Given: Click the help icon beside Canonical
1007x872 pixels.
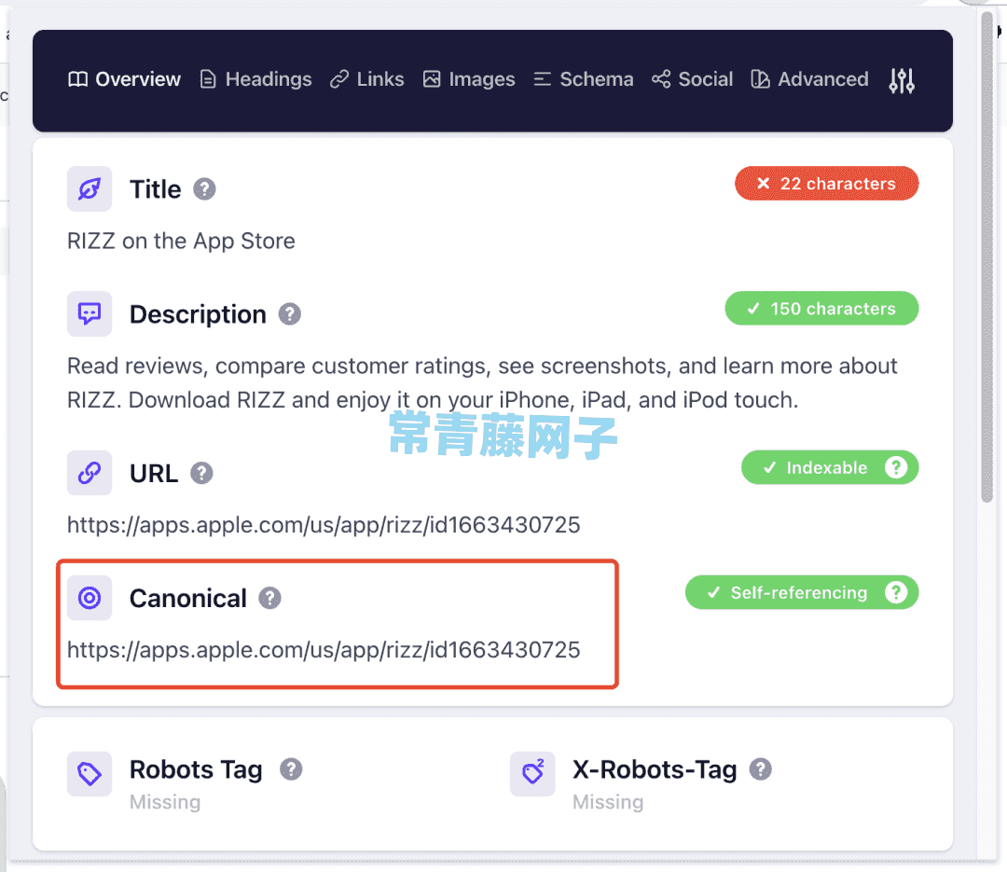Looking at the screenshot, I should (269, 598).
